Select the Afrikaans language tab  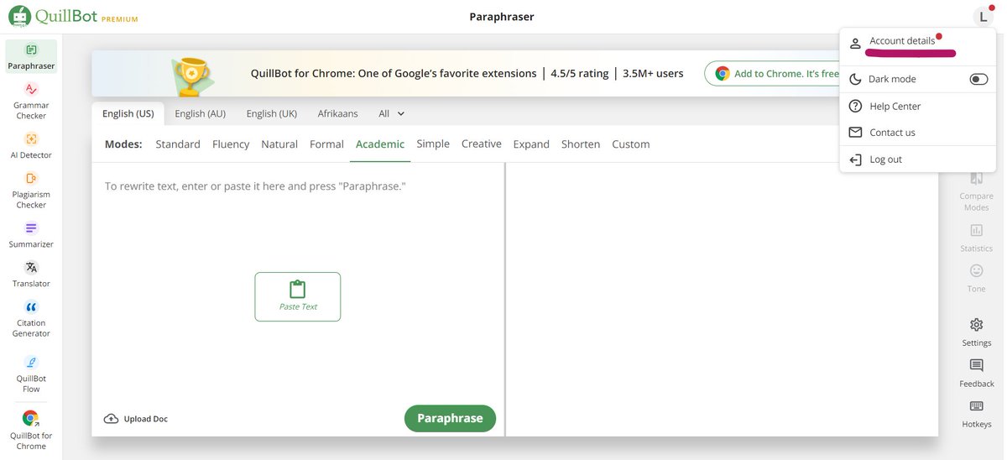click(x=337, y=113)
